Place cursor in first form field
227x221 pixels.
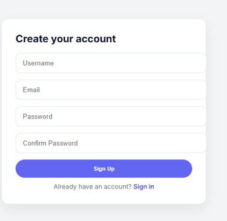[111, 63]
